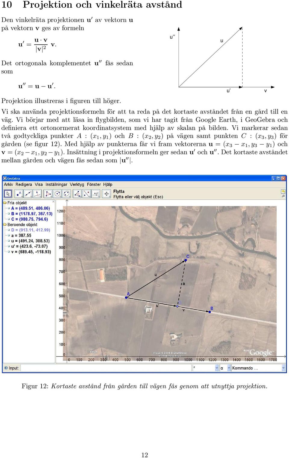Image resolution: width=289 pixels, height=458 pixels.
Task: Select the Polygon tool
Action: coord(48,194)
